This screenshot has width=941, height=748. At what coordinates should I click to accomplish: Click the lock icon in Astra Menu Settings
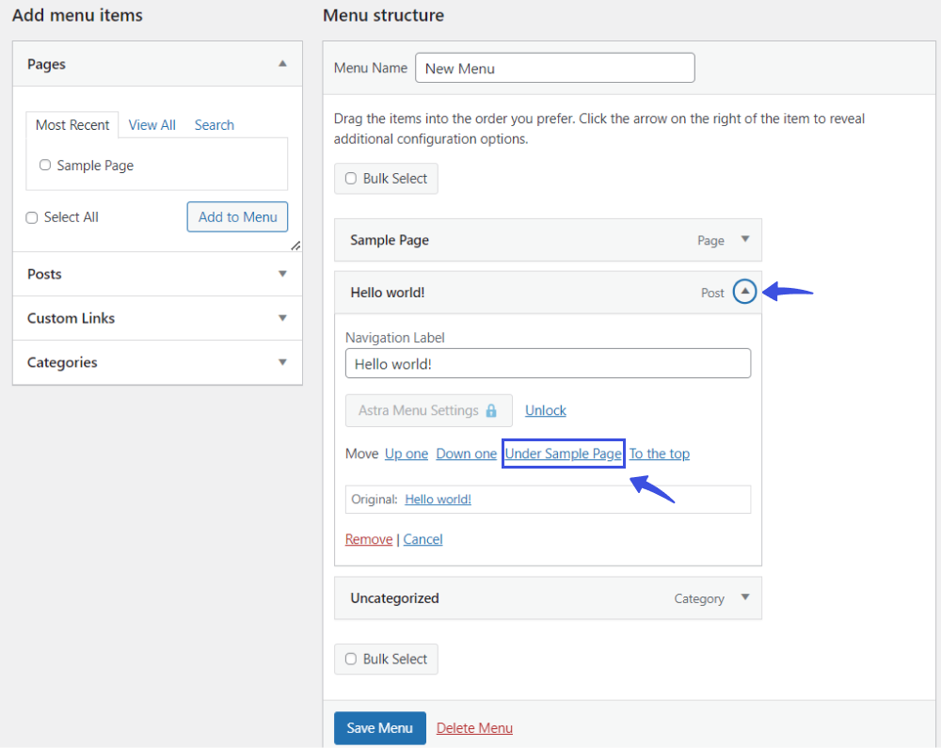point(491,410)
